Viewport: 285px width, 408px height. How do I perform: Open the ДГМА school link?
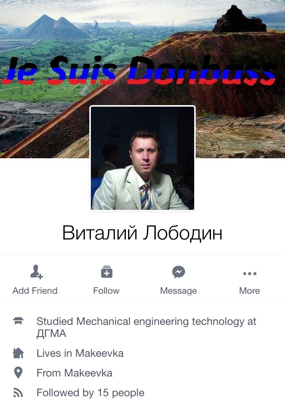click(51, 334)
